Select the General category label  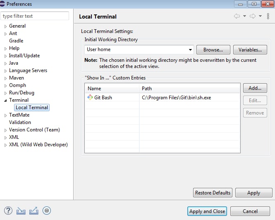pos(17,26)
